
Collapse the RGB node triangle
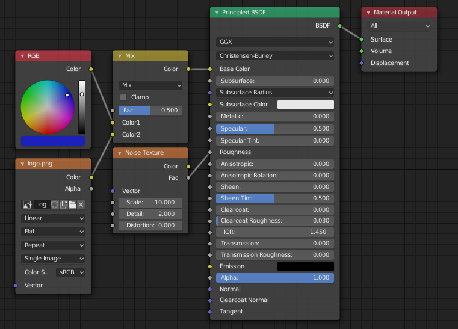(22, 56)
